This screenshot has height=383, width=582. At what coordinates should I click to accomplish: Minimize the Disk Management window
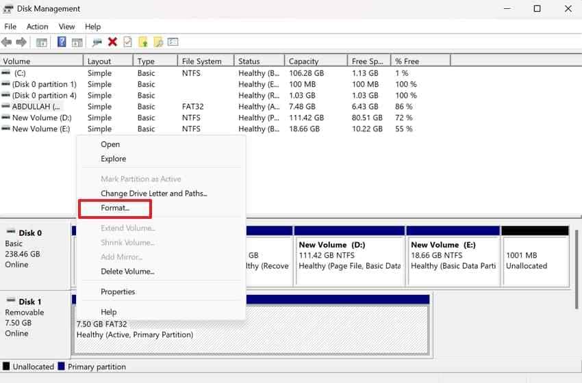(x=507, y=8)
